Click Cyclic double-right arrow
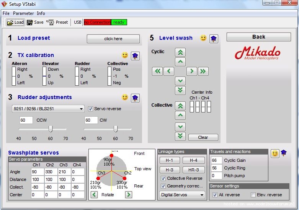The width and height of the screenshot is (299, 210). pyautogui.click(x=203, y=71)
